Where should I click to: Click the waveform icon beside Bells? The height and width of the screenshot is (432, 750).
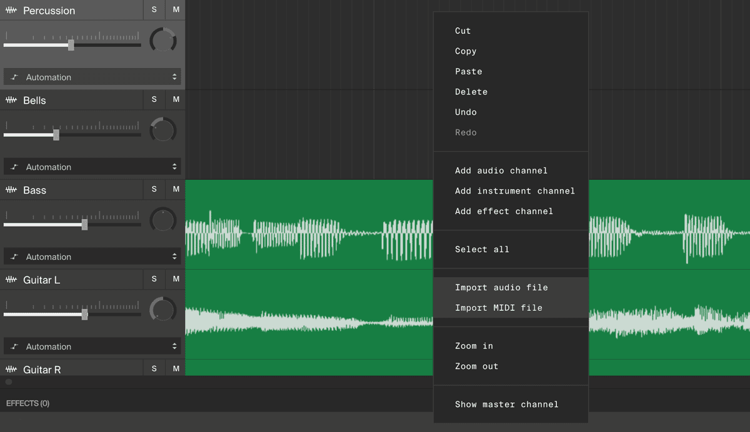coord(11,100)
